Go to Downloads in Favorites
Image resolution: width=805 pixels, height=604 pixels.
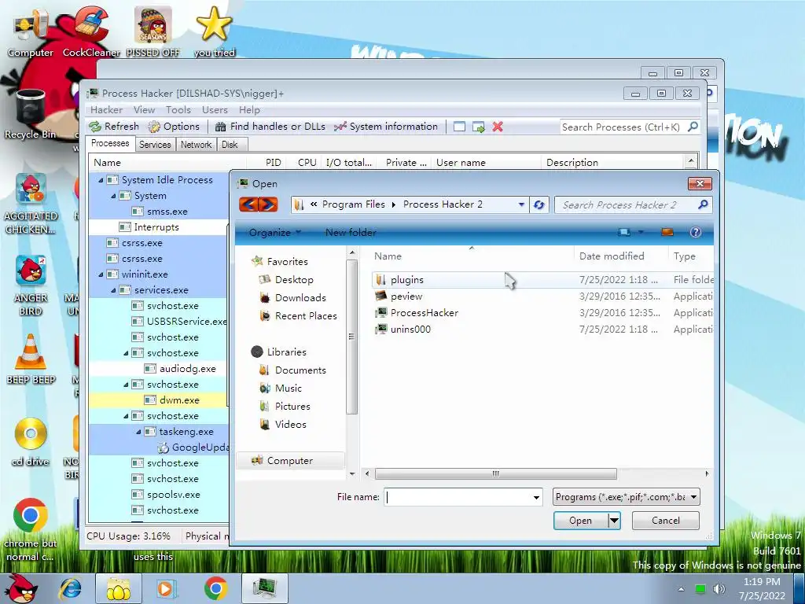(292, 298)
